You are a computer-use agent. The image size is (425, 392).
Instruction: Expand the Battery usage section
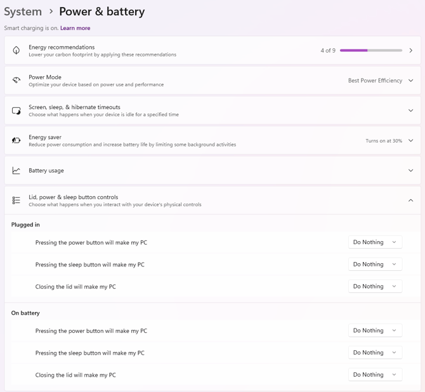(x=410, y=171)
